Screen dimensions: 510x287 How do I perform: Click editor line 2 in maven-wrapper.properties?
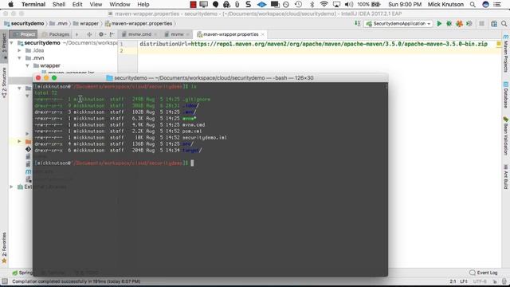click(x=319, y=51)
